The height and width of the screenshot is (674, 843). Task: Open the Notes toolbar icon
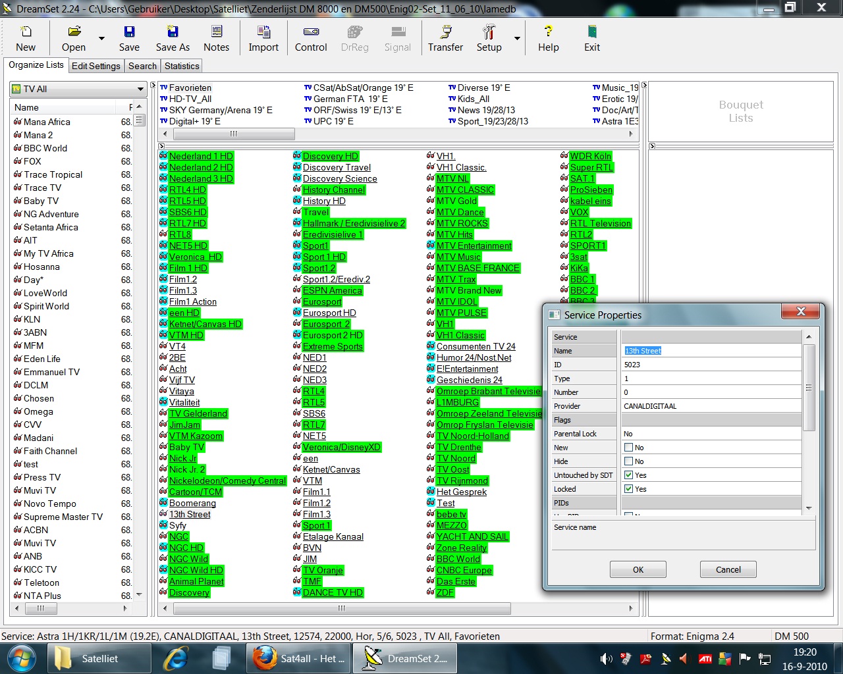coord(216,39)
